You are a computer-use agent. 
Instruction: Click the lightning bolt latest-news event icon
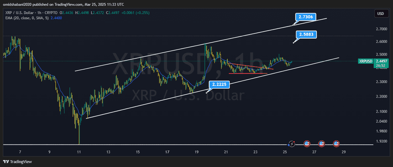[x=291, y=144]
